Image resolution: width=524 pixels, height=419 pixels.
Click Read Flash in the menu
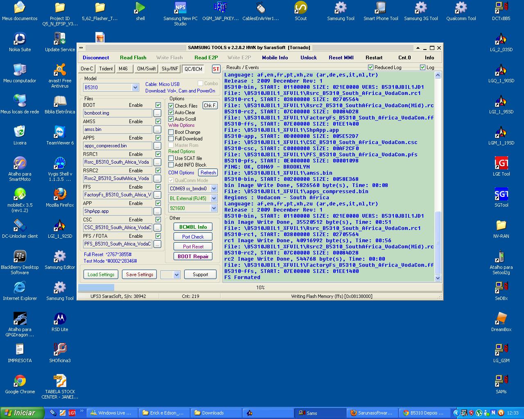coord(133,58)
